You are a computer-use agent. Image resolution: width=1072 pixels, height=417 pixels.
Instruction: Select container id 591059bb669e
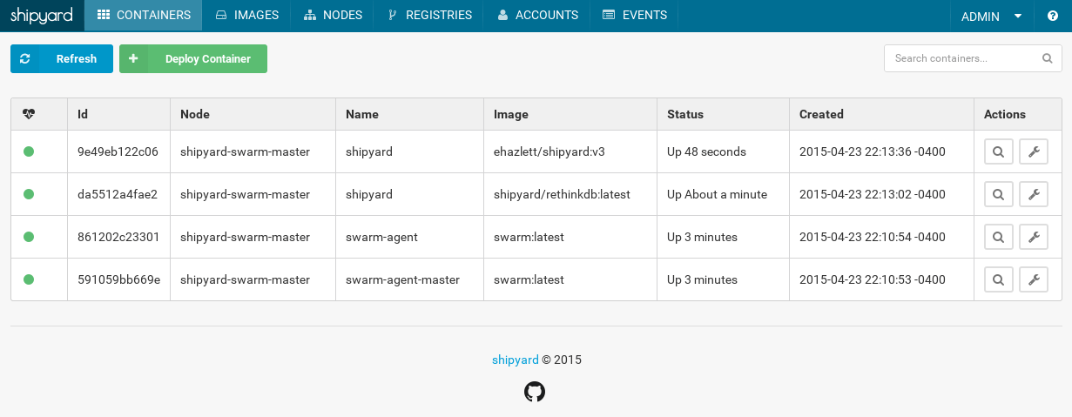(x=118, y=279)
